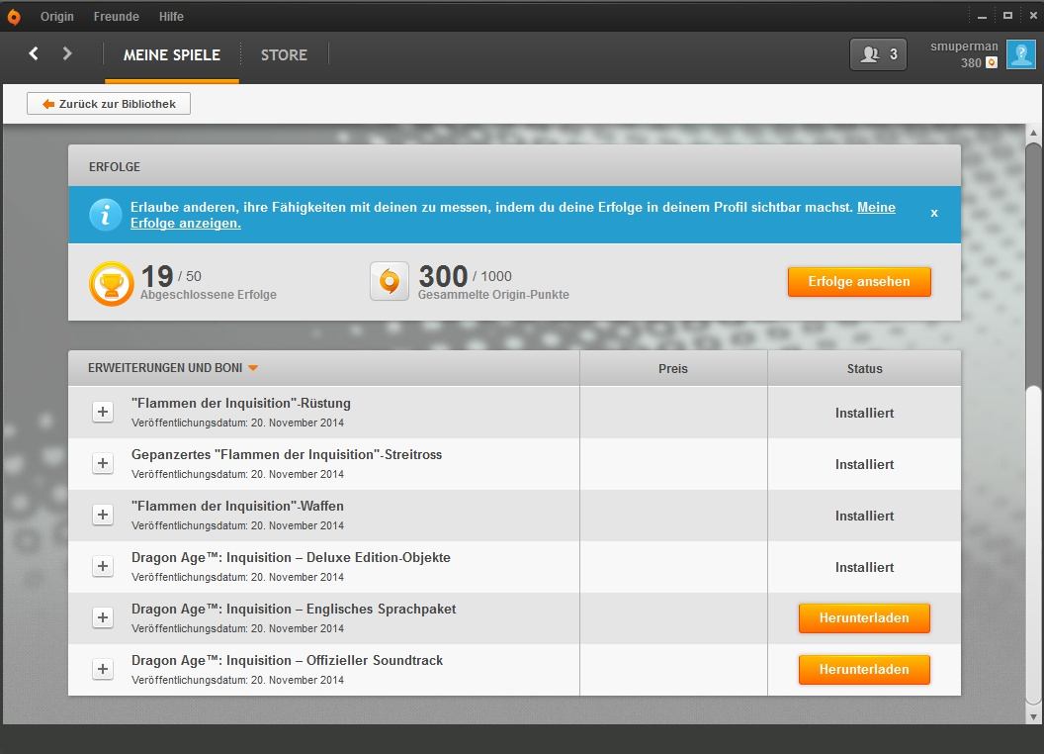This screenshot has height=754, width=1044.
Task: Click the Installiert status of Waffen row
Action: 864,516
